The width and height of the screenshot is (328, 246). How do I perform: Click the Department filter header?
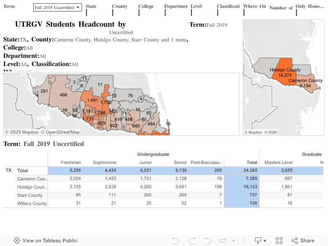[175, 6]
